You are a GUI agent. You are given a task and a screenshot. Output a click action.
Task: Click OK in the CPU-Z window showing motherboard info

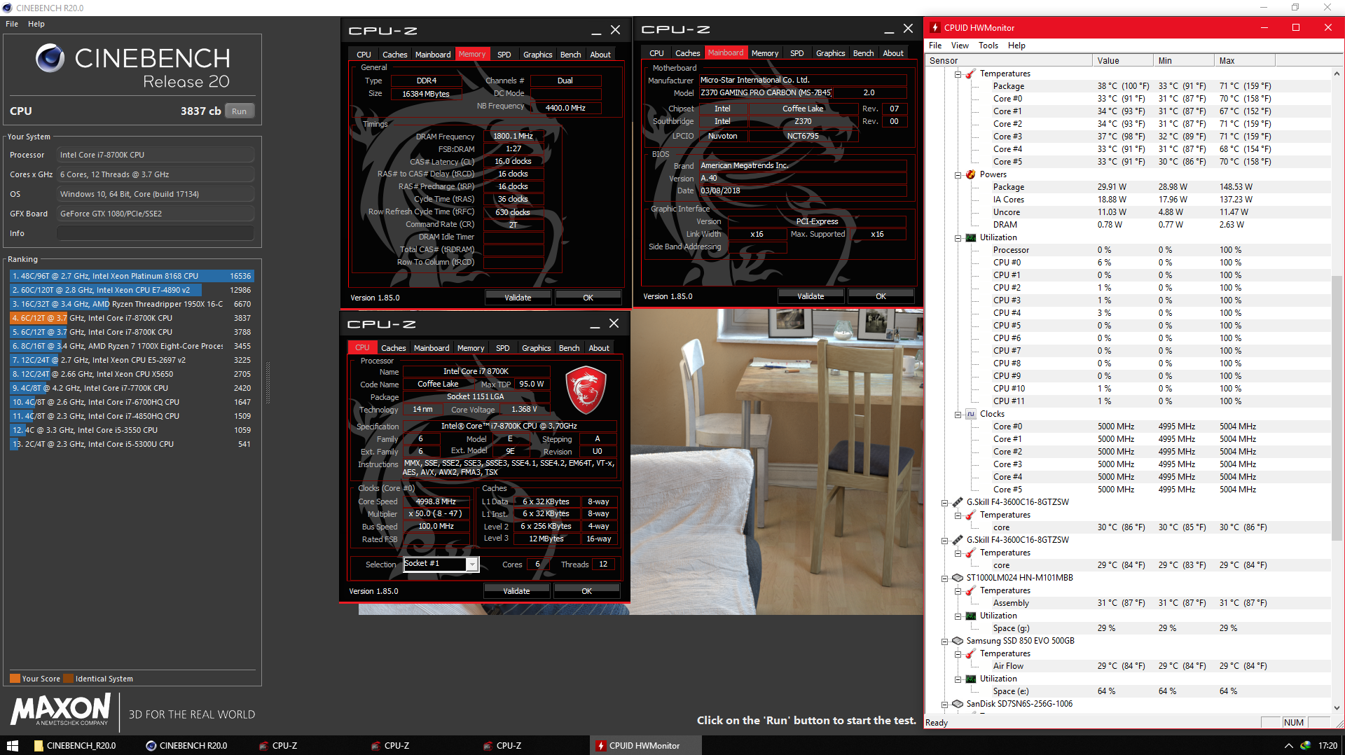[x=881, y=296]
